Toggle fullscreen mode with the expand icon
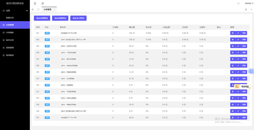Screen dimensions: 254x130 tap(238, 3)
